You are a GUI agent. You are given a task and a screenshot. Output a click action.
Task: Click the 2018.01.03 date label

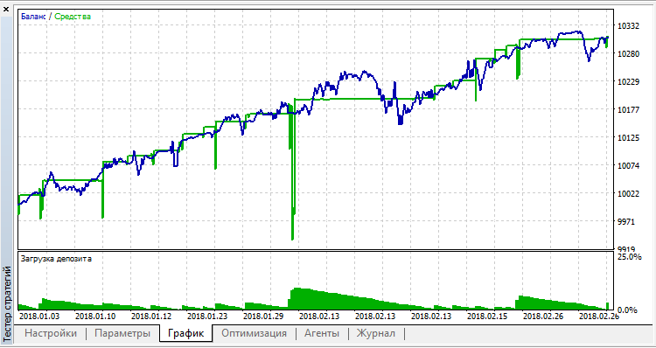40,317
